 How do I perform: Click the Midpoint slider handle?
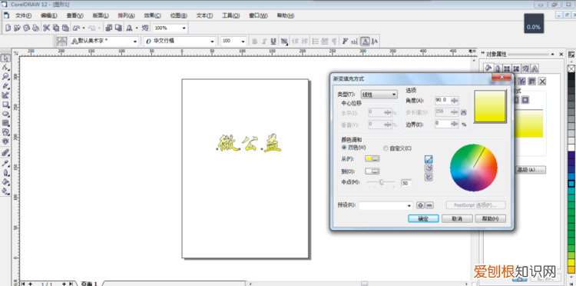click(x=382, y=182)
